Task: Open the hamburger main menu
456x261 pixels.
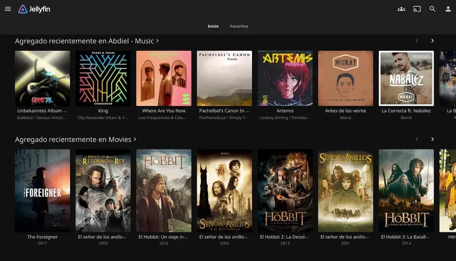Action: click(8, 9)
